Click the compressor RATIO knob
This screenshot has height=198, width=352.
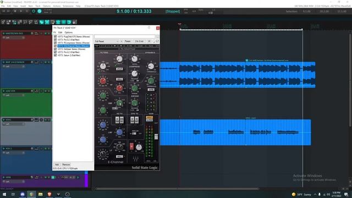click(x=134, y=59)
